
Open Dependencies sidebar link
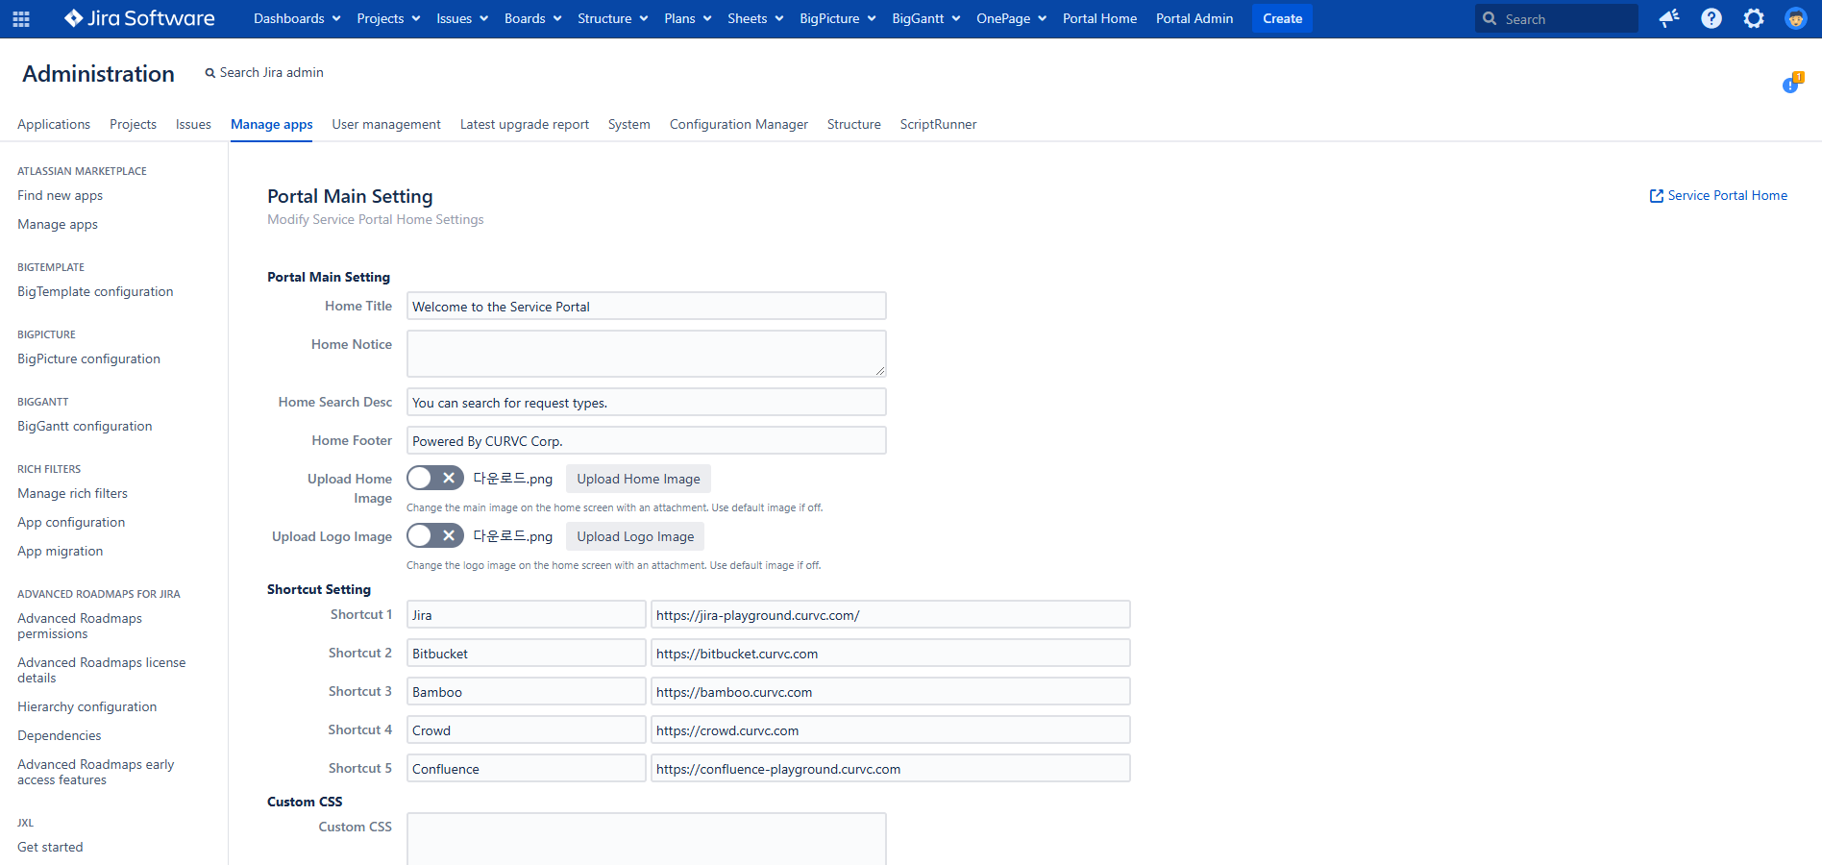(59, 735)
